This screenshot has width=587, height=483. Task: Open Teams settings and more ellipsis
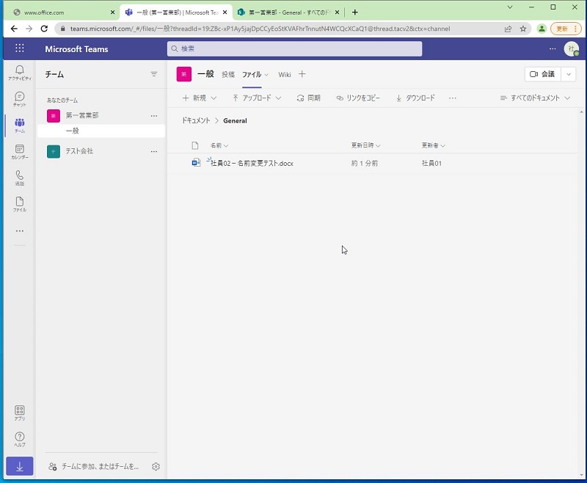[x=553, y=48]
